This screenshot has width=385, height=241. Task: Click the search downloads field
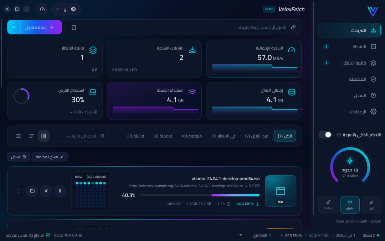point(79,136)
